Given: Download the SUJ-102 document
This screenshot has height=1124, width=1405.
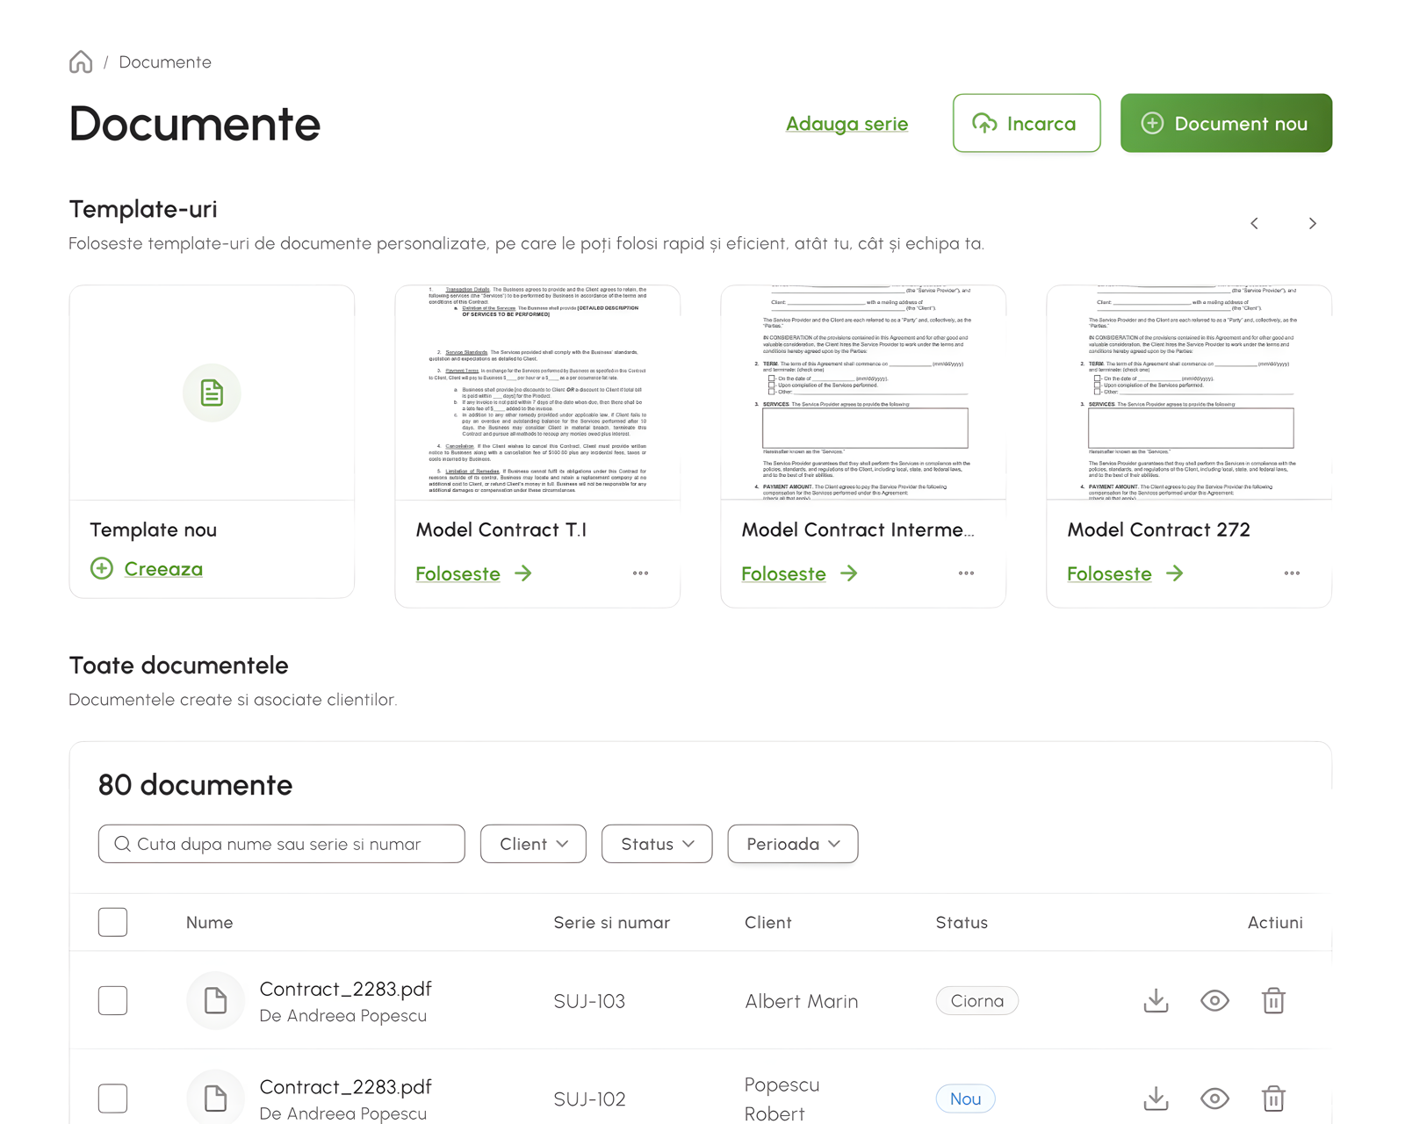Looking at the screenshot, I should point(1156,1099).
